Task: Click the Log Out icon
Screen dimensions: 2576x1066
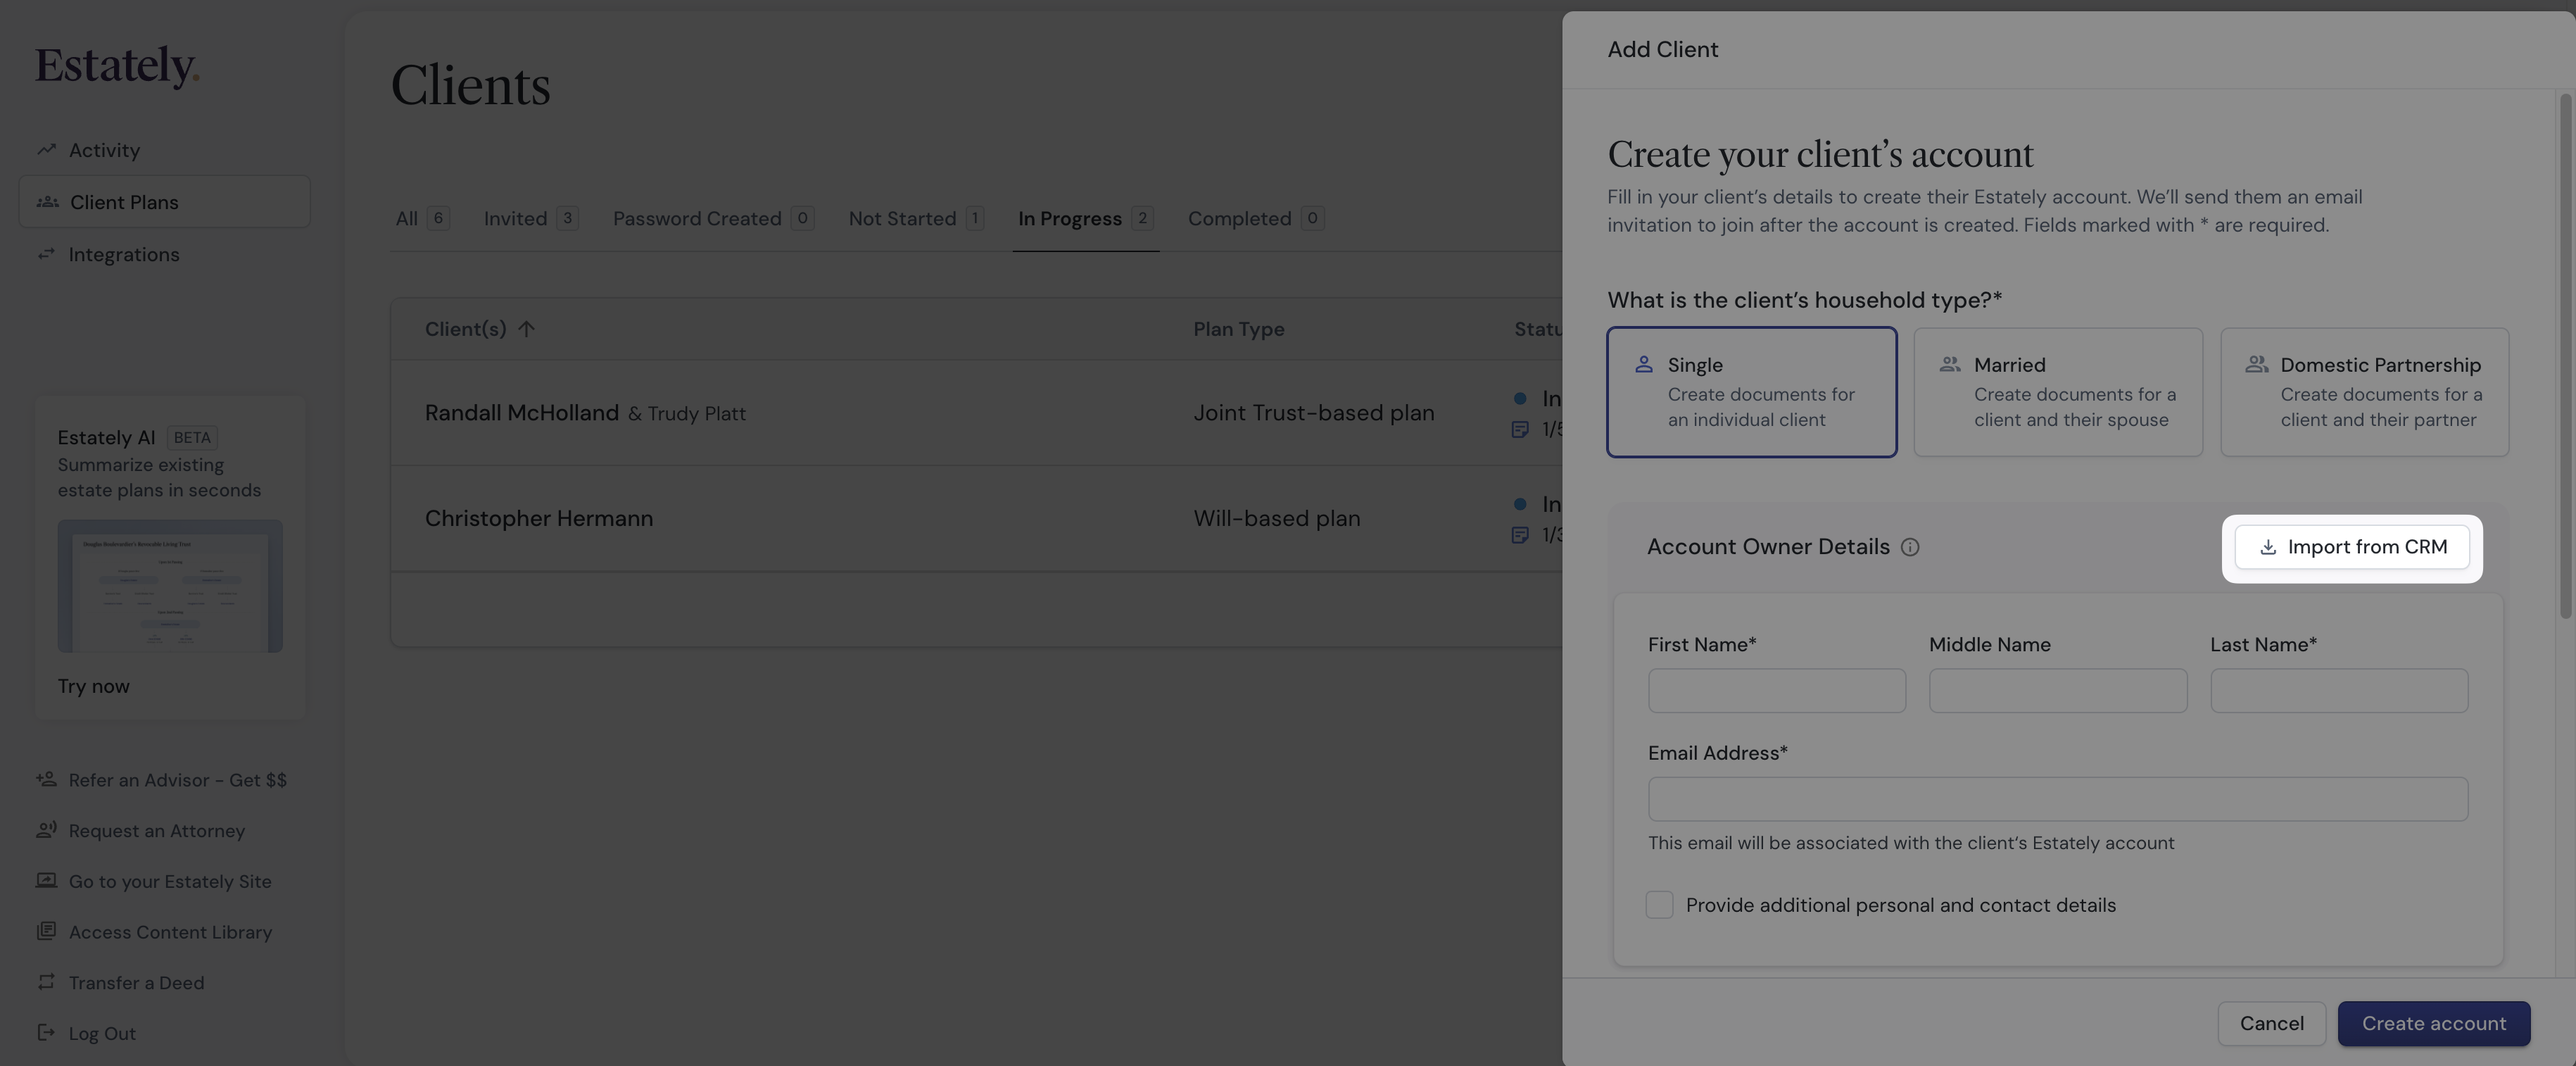Action: point(46,1033)
